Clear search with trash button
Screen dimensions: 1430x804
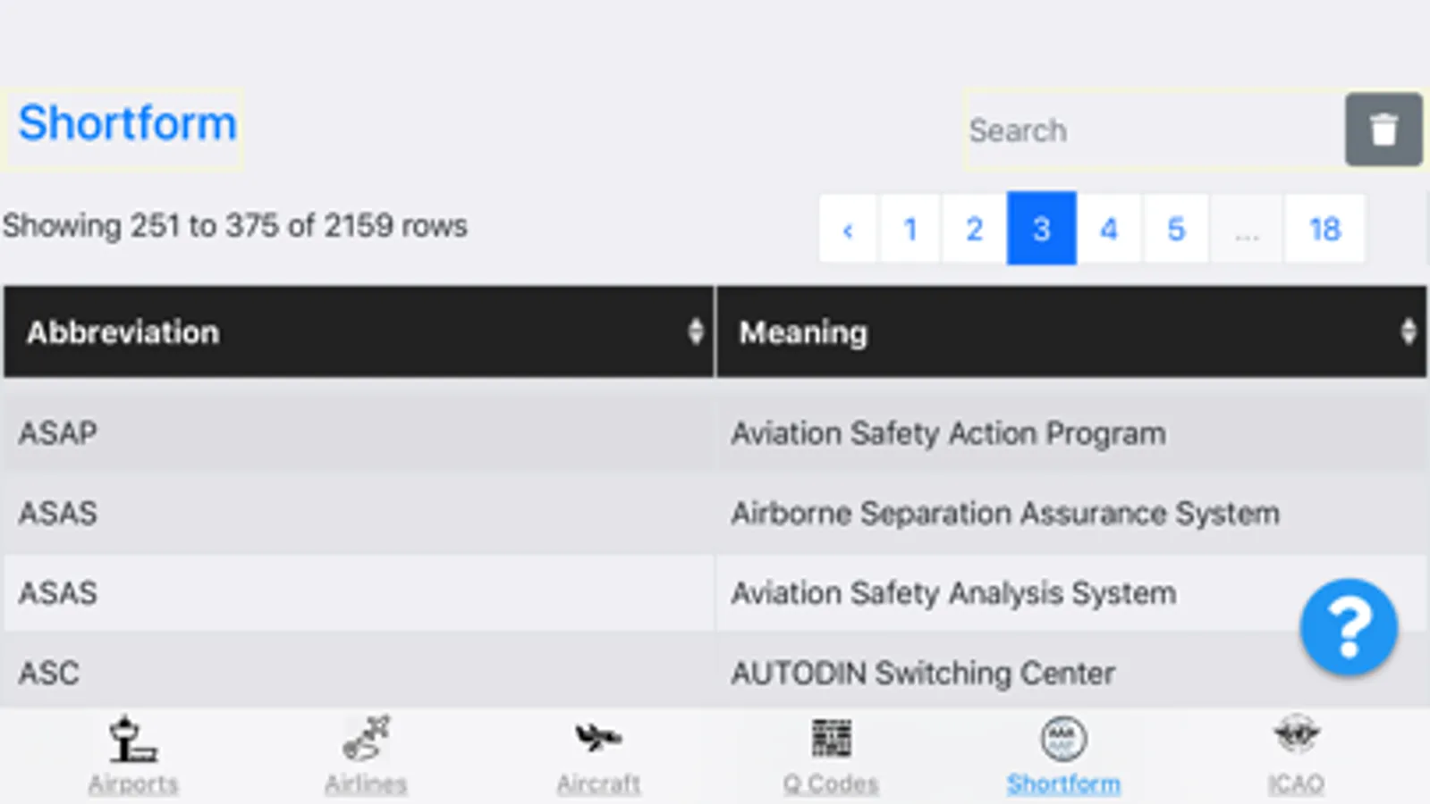(x=1383, y=130)
